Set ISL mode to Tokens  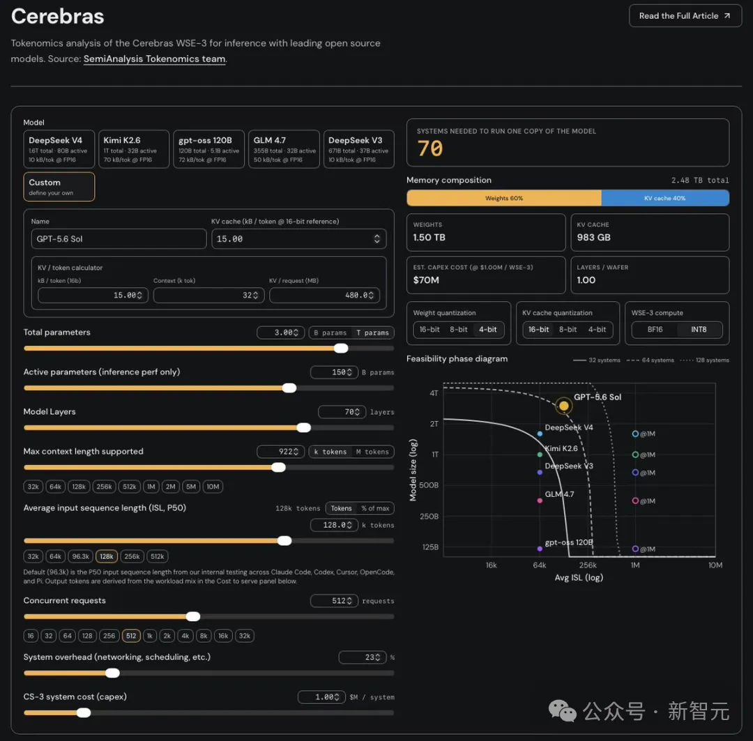tap(341, 508)
